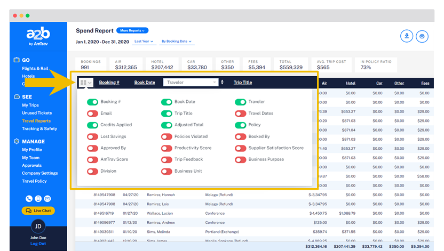Image resolution: width=444 pixels, height=251 pixels.
Task: Click the Traveler sort arrows icon
Action: coord(223,83)
